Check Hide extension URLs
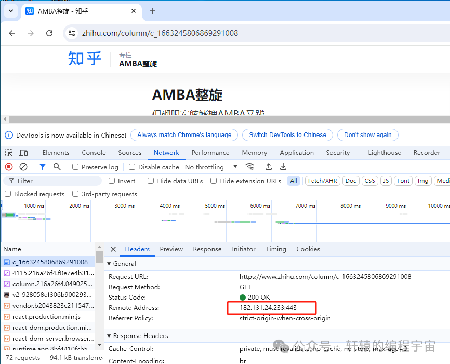 214,181
